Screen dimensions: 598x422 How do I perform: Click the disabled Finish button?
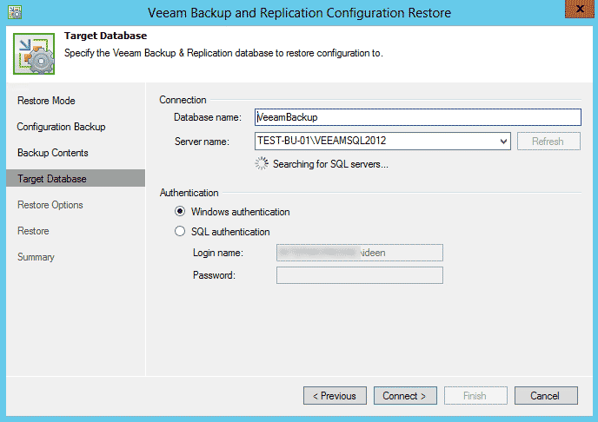pos(475,396)
